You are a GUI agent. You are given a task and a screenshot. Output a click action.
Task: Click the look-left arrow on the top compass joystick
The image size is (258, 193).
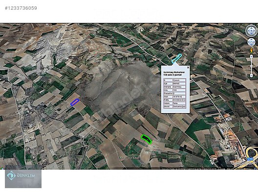click(x=249, y=31)
